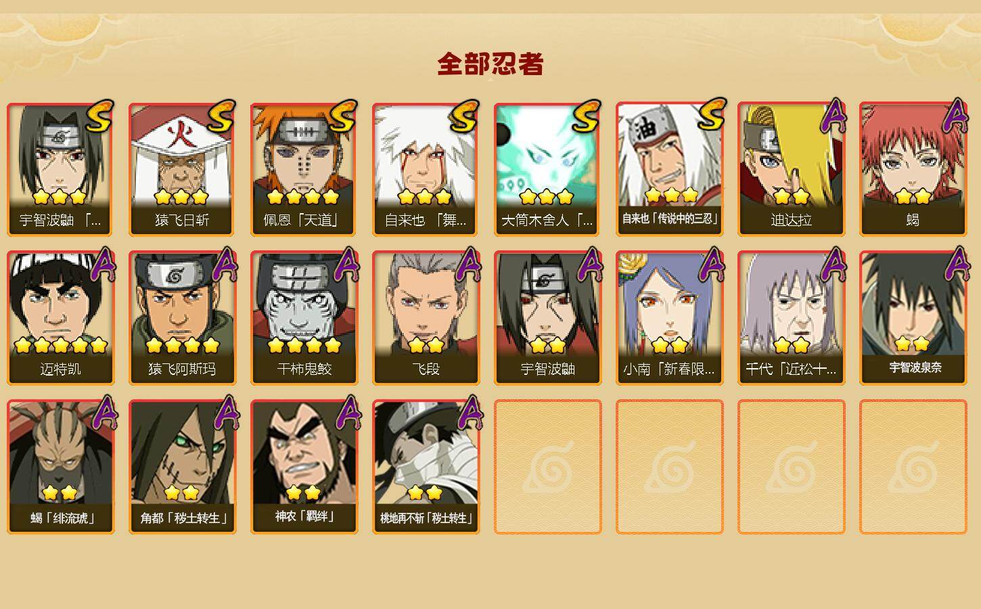This screenshot has width=981, height=609.
Task: Click the 神农「羁绊」 character card
Action: [304, 467]
